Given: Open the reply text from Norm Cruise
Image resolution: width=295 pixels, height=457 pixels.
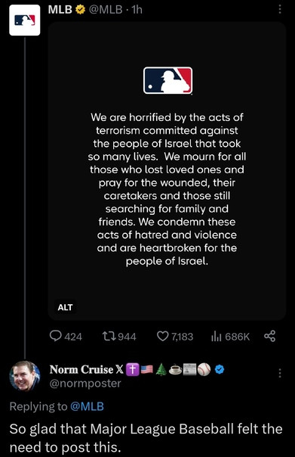Looking at the screenshot, I should [x=146, y=437].
